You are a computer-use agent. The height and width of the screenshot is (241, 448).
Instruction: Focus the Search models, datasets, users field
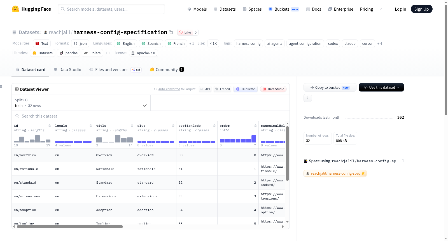click(111, 9)
